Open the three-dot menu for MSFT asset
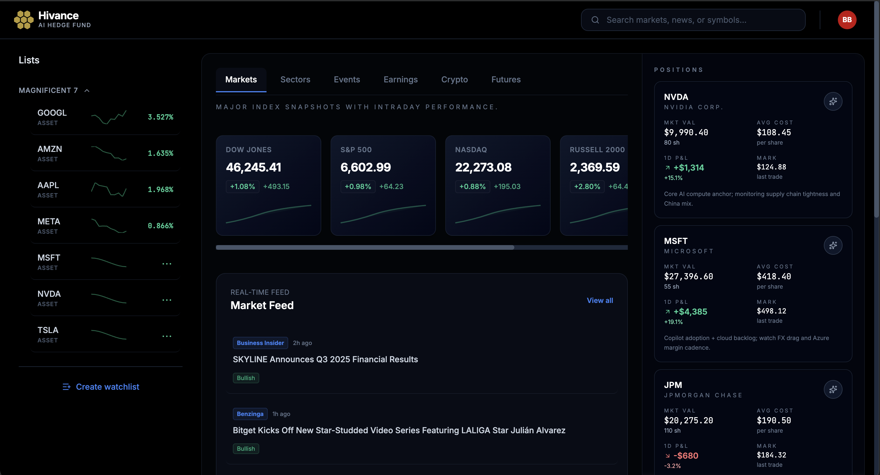 pyautogui.click(x=167, y=264)
